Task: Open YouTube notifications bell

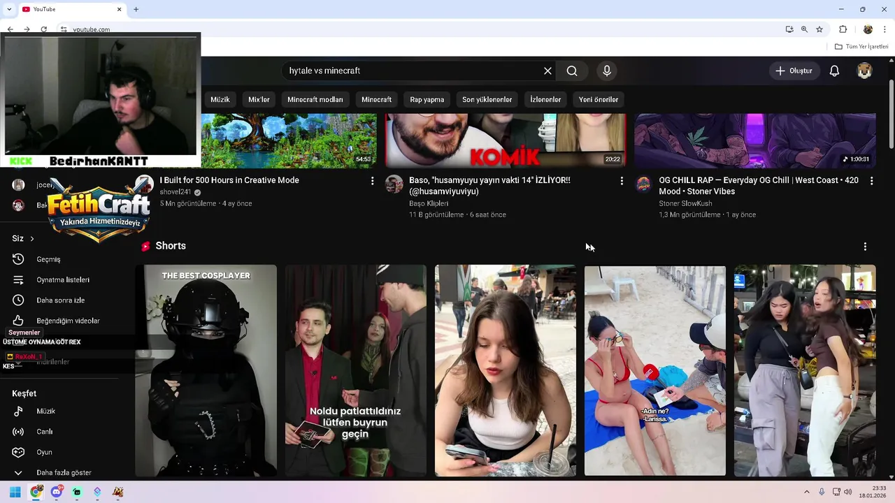Action: click(834, 71)
